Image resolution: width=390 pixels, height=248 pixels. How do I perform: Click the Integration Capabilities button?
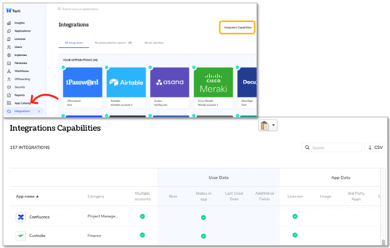238,27
